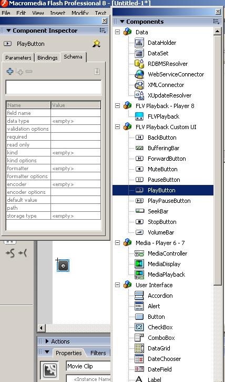Select the Button component

[156, 317]
